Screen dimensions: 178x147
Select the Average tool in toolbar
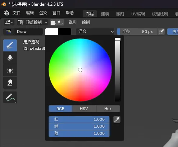10,70
